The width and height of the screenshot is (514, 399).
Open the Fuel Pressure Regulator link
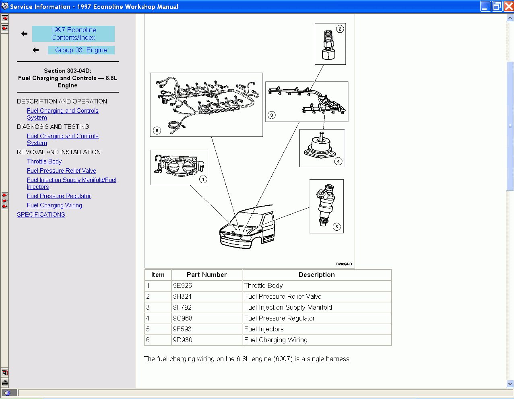pyautogui.click(x=59, y=196)
